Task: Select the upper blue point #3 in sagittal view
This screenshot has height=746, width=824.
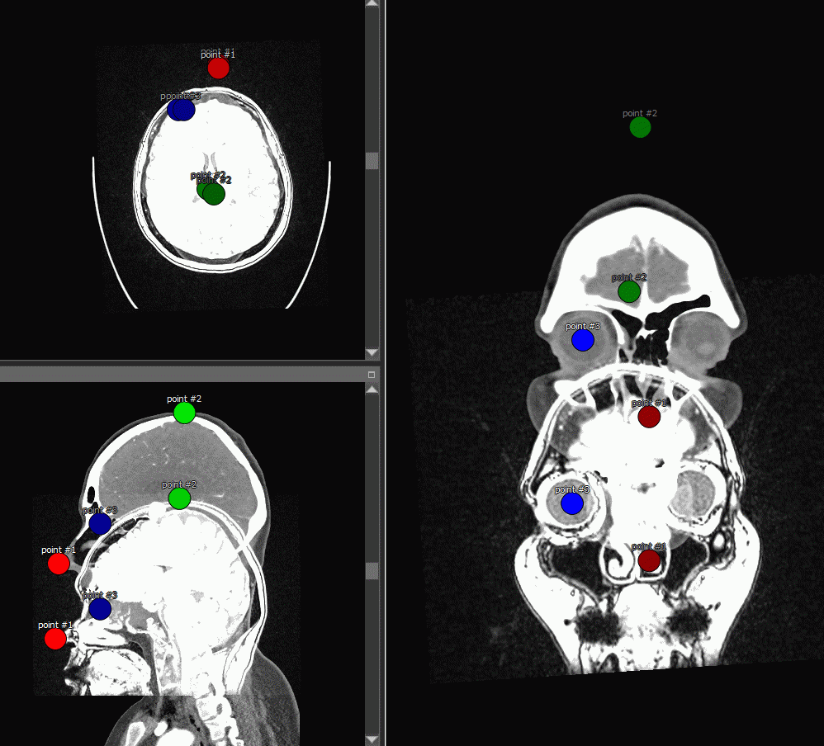Action: coord(100,523)
